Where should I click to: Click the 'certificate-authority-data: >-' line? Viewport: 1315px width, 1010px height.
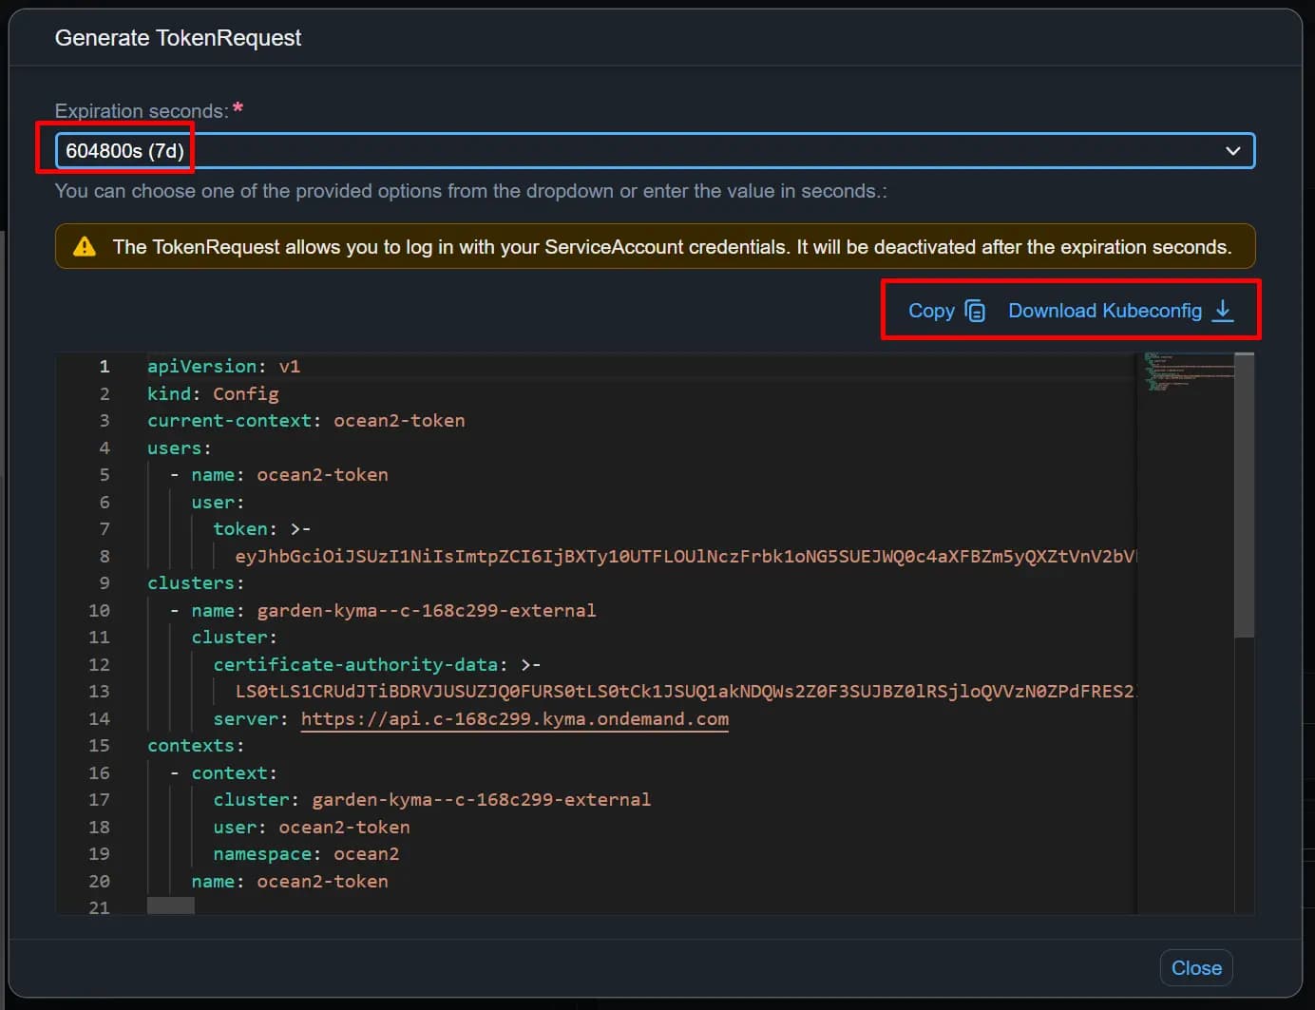click(x=377, y=665)
